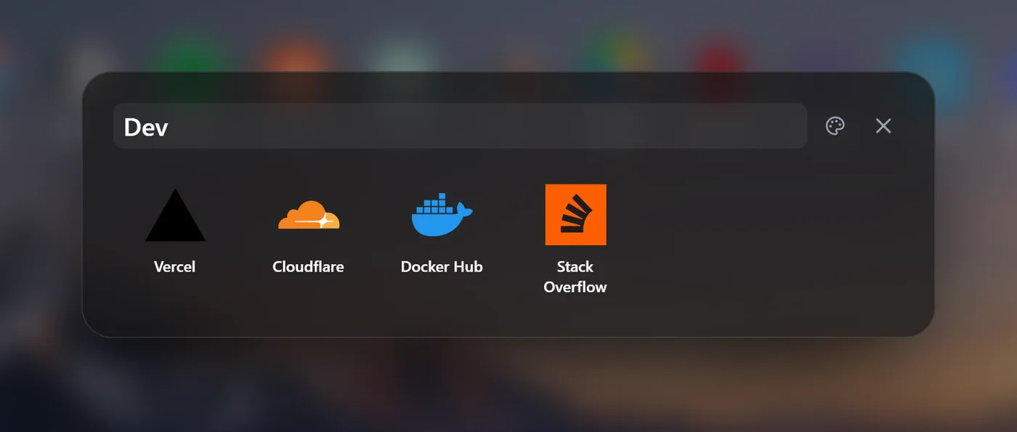
Task: Click the Cloudflare label text
Action: [x=308, y=266]
